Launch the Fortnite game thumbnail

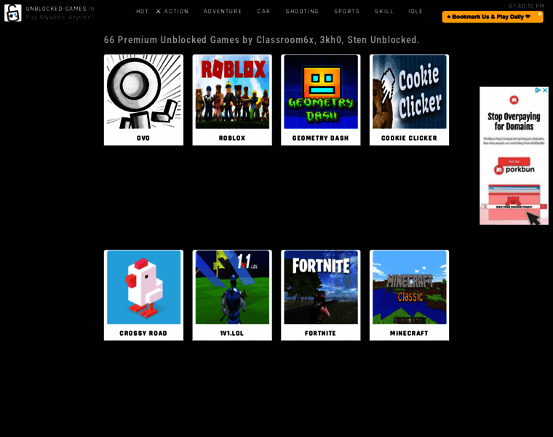coord(321,288)
